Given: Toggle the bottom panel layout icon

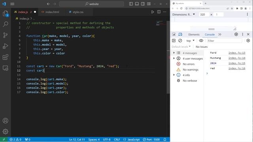Looking at the screenshot, I should point(137,4).
